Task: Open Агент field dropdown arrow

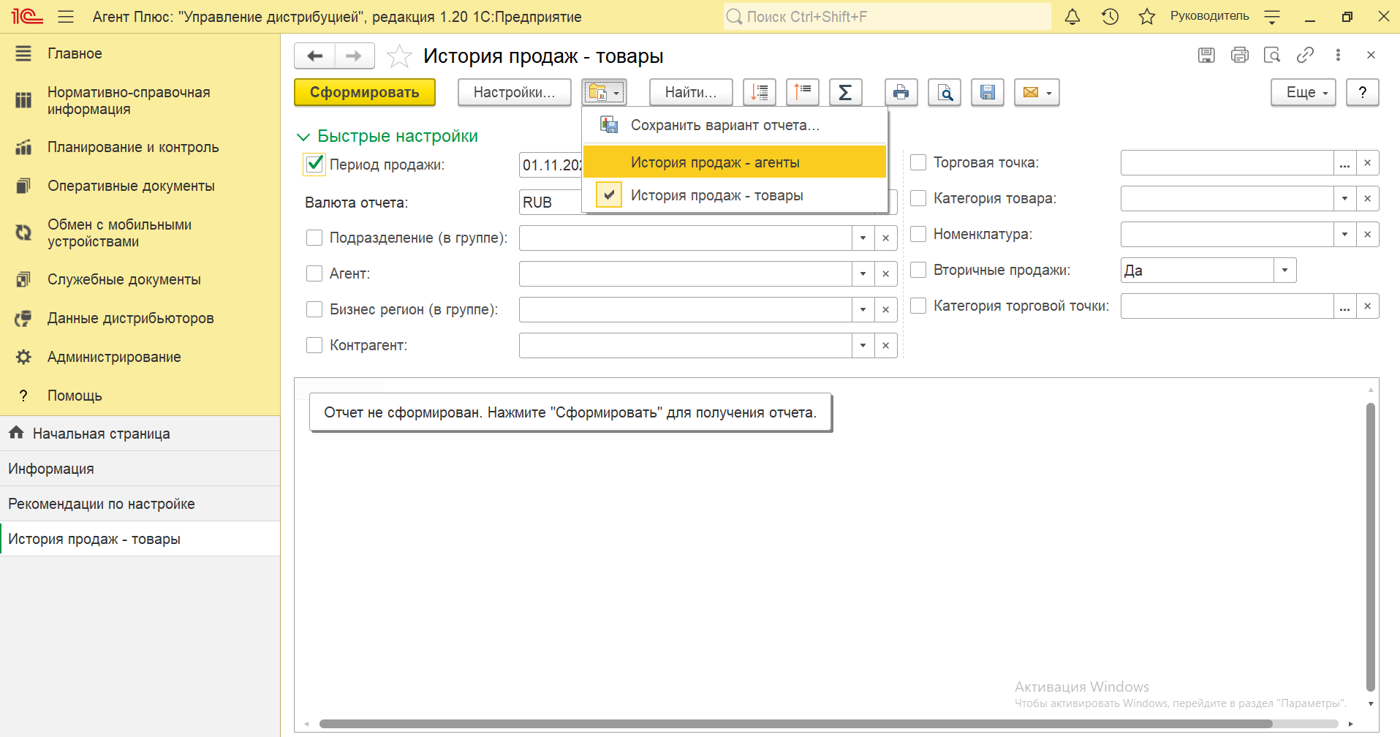Action: (863, 273)
